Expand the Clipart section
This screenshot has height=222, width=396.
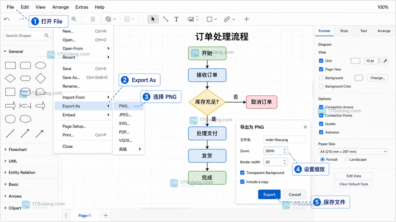pyautogui.click(x=5, y=208)
